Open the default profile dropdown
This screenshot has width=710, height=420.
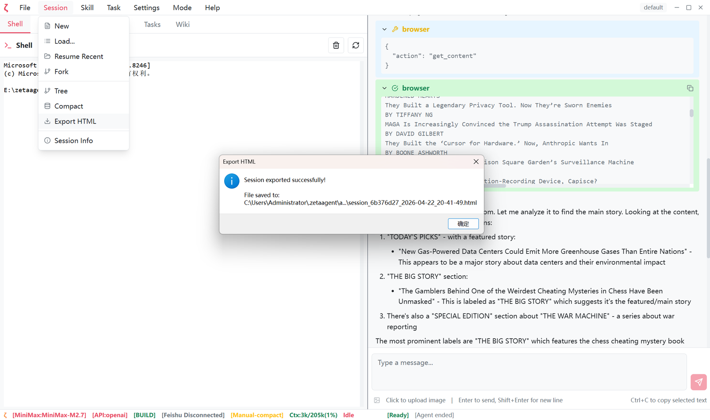point(653,7)
